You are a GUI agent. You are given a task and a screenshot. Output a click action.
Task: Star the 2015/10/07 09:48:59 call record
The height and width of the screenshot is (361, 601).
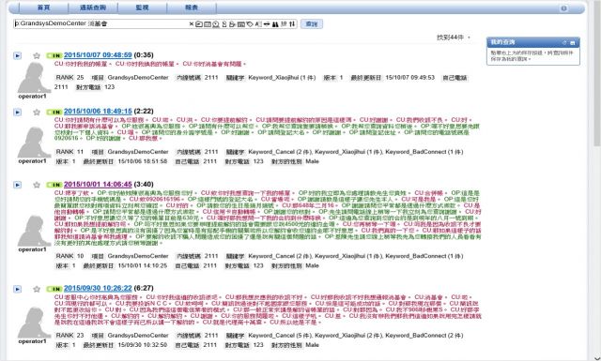37,55
